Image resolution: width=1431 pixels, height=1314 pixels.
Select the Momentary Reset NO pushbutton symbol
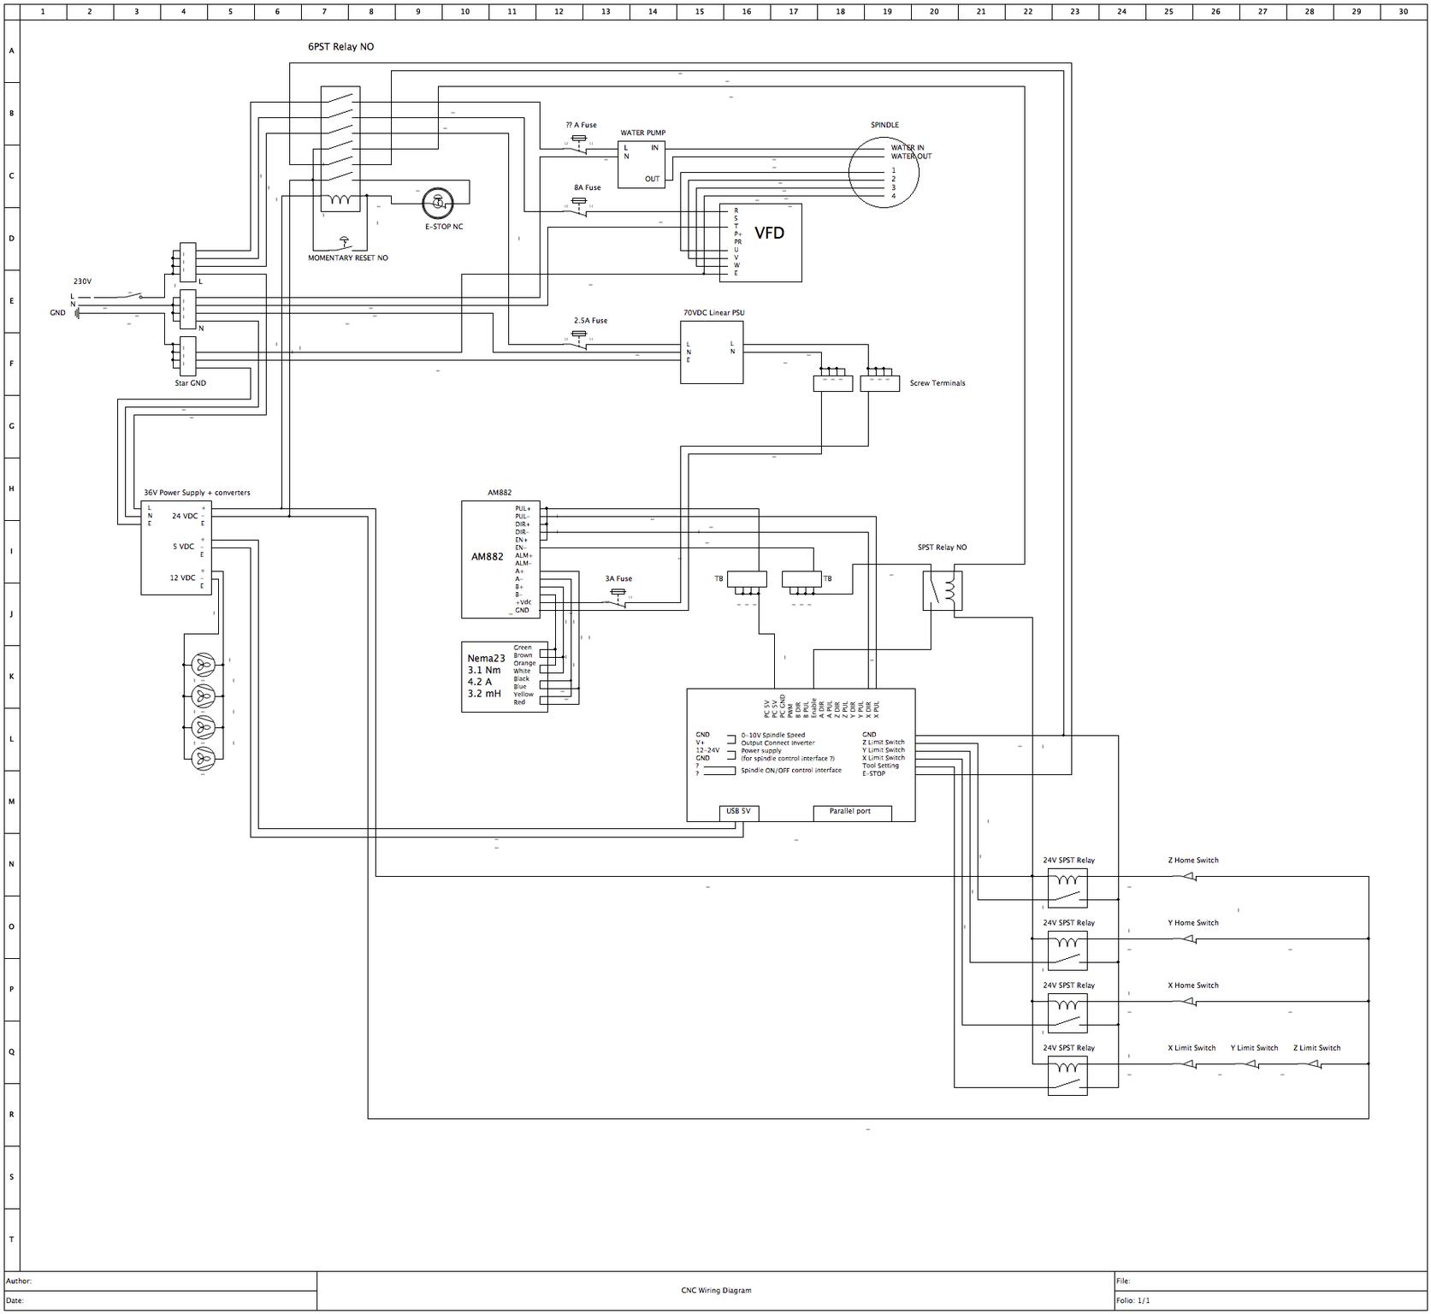(x=345, y=243)
